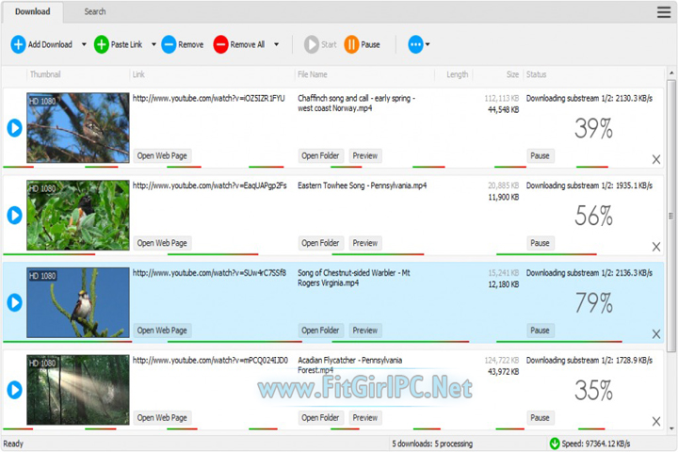The height and width of the screenshot is (452, 678).
Task: Click the blue Remove minus icon
Action: click(x=169, y=44)
